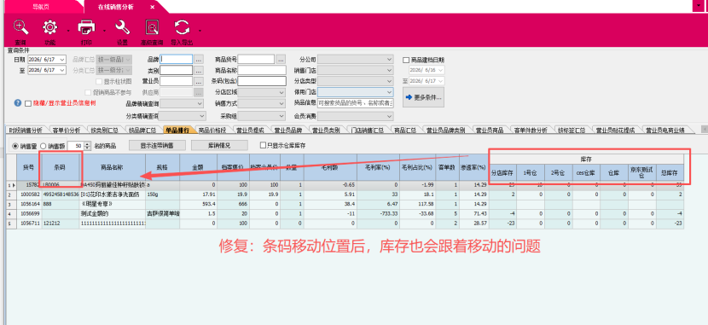
Task: Open the 采购组 dropdown
Action: click(281, 116)
